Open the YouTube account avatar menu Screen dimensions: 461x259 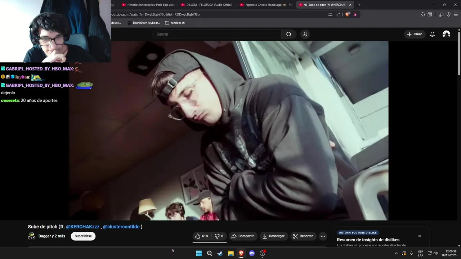pos(446,34)
